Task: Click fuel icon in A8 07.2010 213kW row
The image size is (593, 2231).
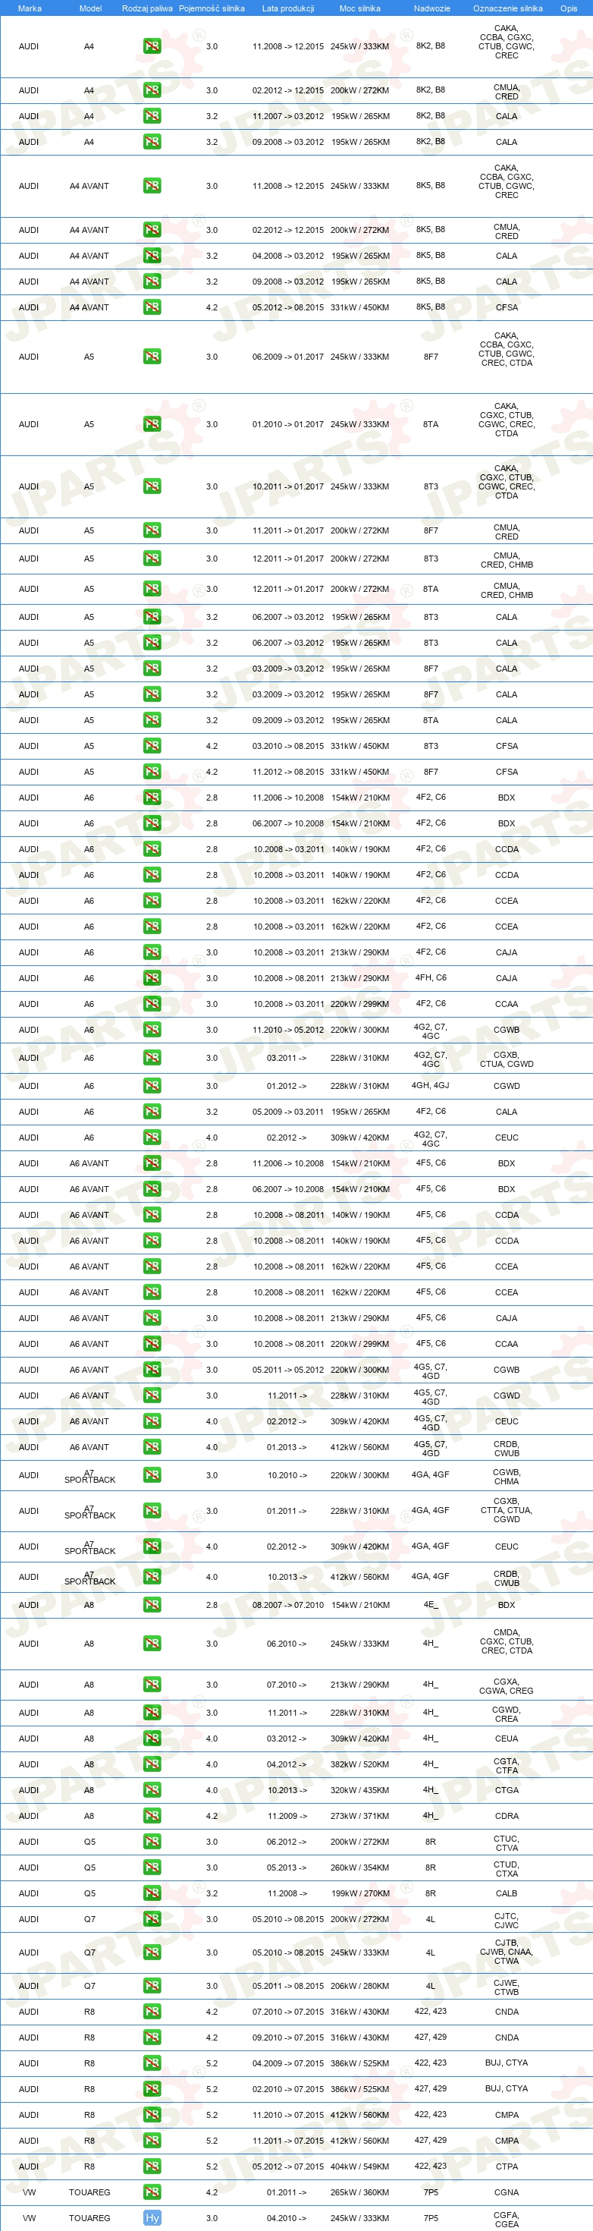Action: point(152,1685)
